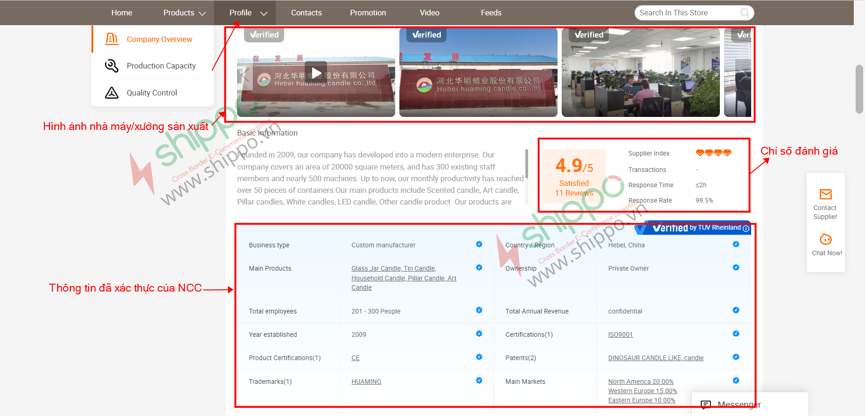865x416 pixels.
Task: Open the Messenger chat panel
Action: coord(750,404)
